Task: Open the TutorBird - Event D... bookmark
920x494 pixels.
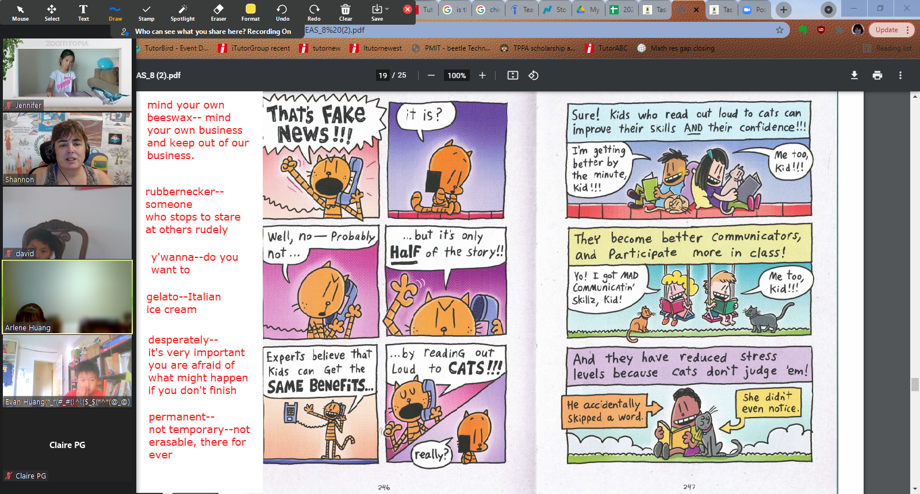Action: click(x=172, y=48)
